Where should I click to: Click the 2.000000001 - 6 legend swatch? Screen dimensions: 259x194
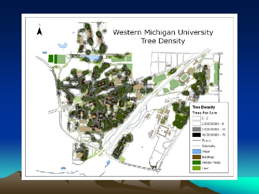196,124
